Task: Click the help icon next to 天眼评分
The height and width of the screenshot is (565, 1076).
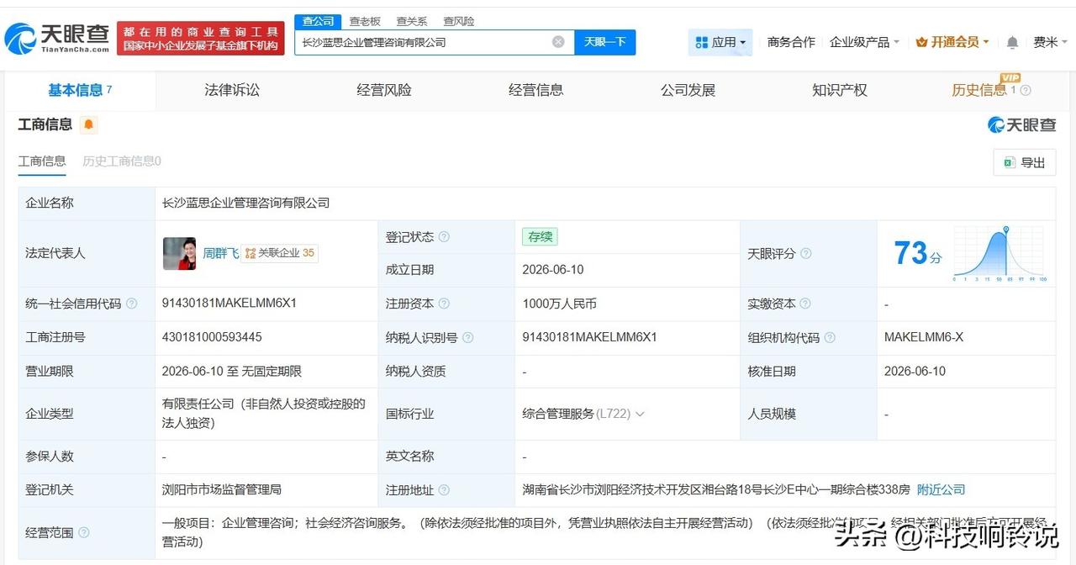Action: coord(806,253)
